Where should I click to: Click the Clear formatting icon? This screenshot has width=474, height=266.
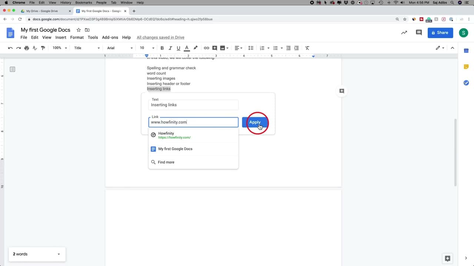307,48
